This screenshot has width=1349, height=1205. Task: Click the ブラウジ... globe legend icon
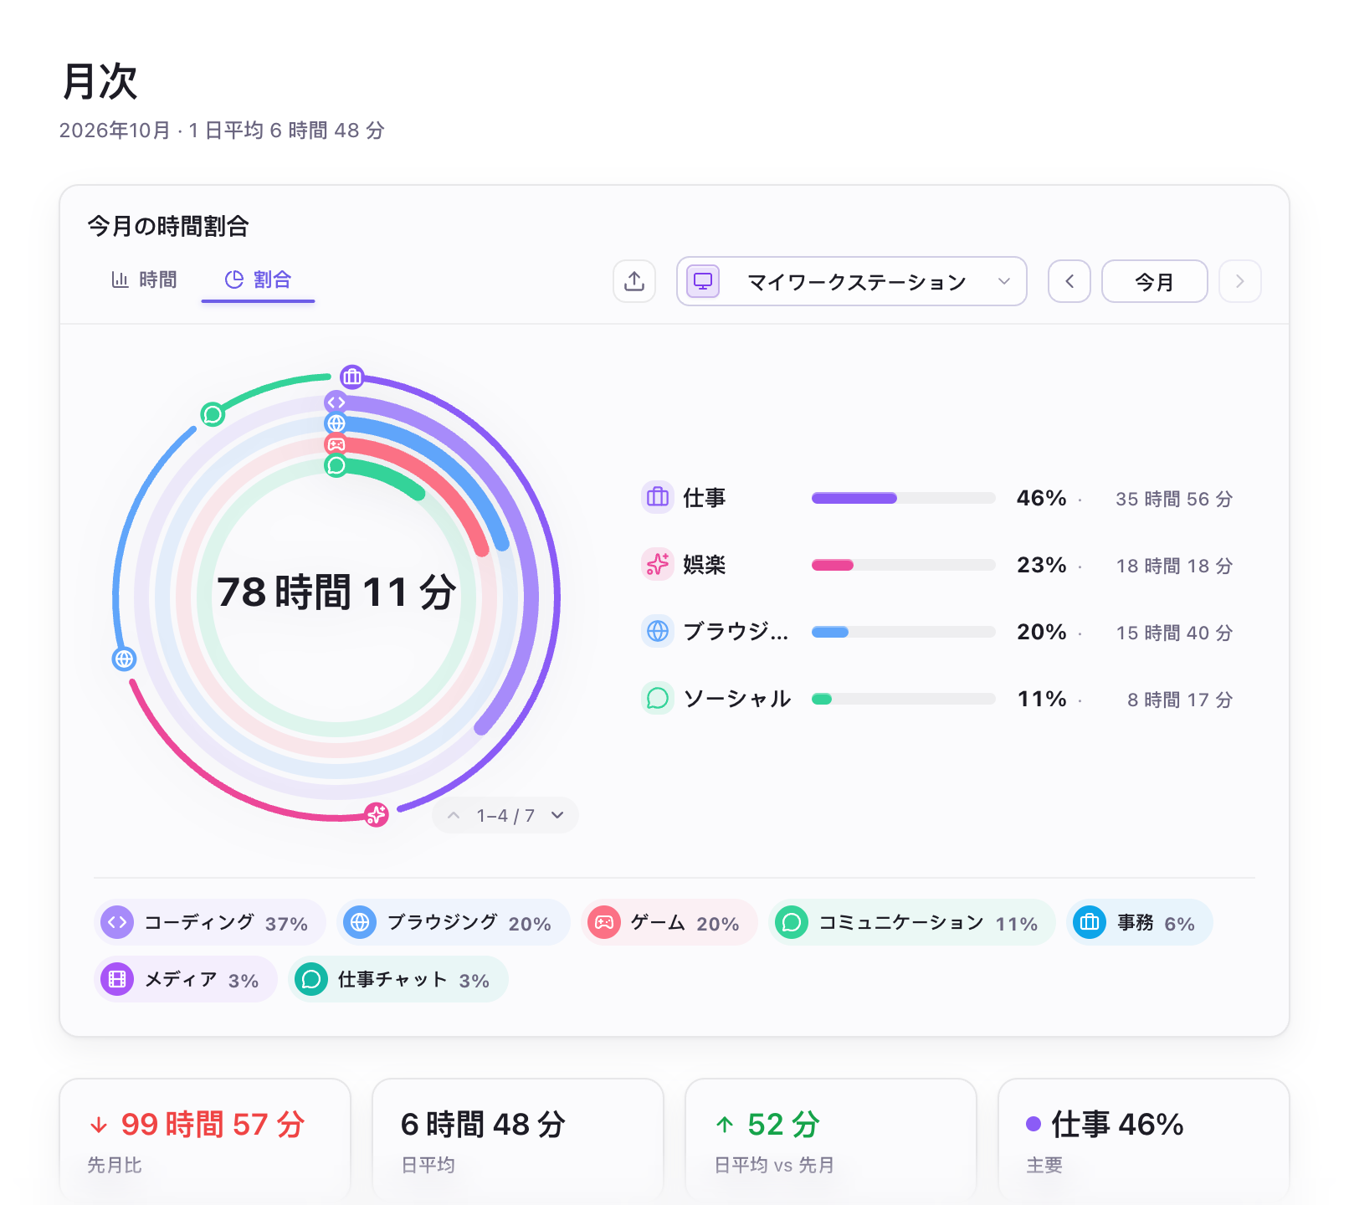[658, 632]
